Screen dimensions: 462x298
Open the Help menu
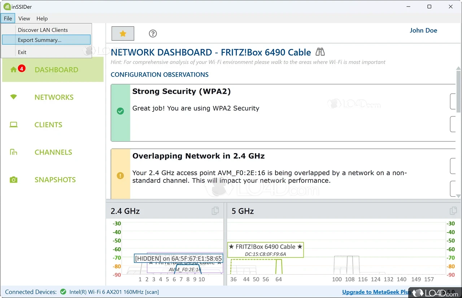42,18
